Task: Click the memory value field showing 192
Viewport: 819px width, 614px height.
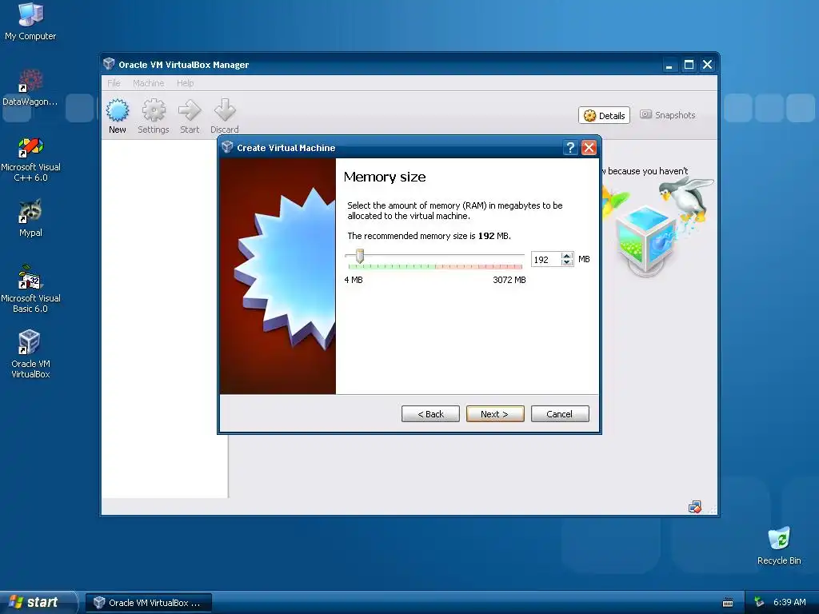Action: (545, 260)
